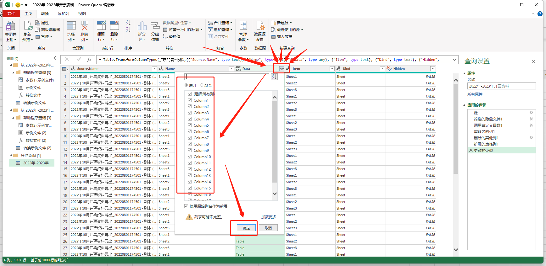Switch to the 主页 home tab
The width and height of the screenshot is (546, 266).
[28, 13]
